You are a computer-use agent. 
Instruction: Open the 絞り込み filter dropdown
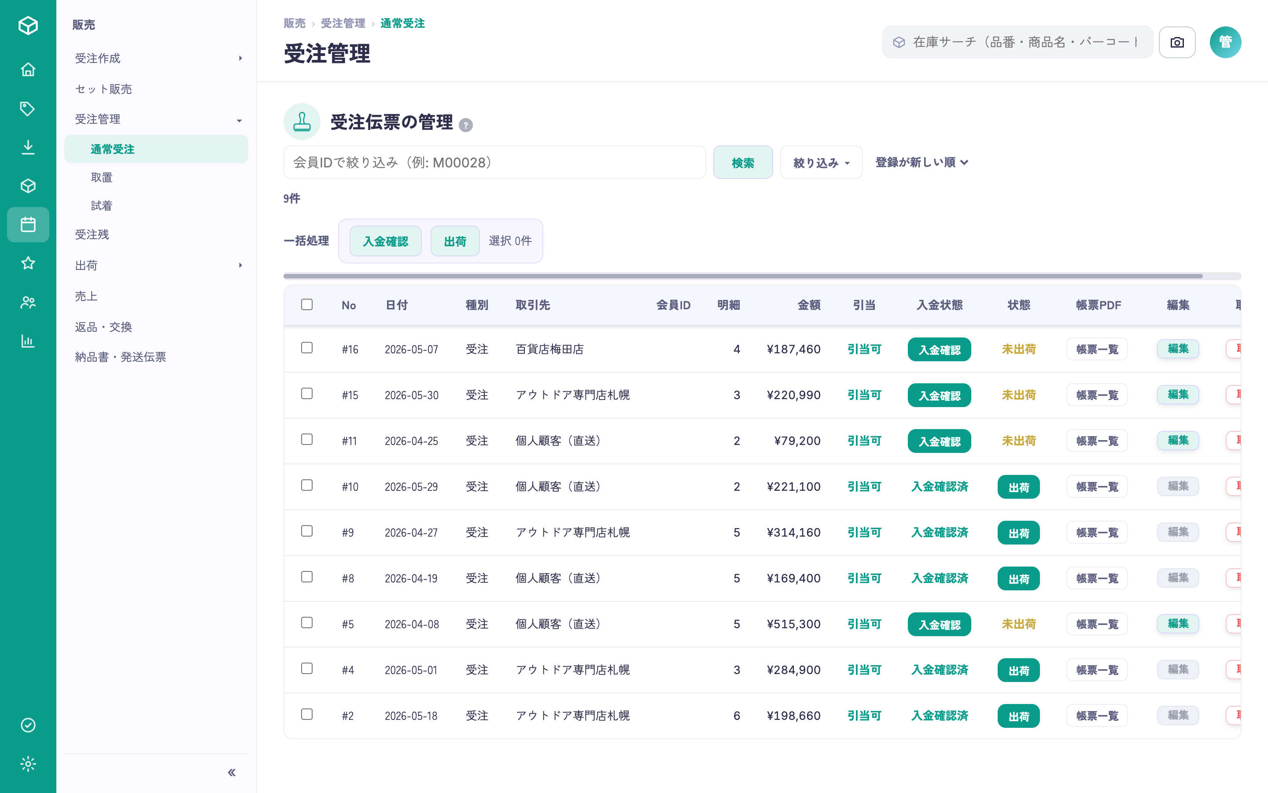tap(821, 163)
